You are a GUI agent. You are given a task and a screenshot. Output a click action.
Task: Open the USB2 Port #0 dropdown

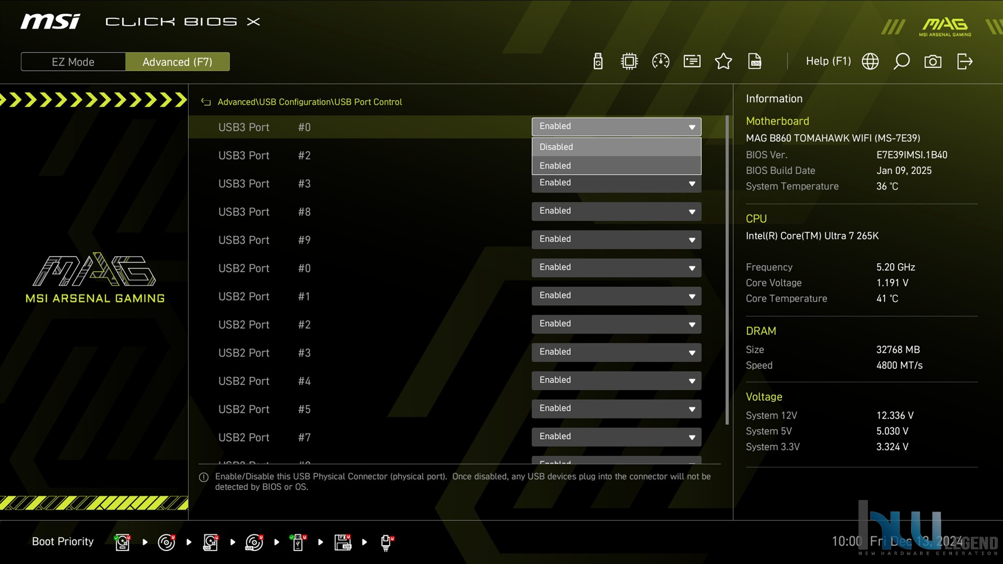[x=617, y=268]
